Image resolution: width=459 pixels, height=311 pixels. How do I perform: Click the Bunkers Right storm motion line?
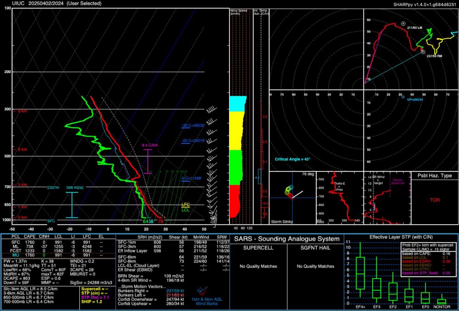pos(151,291)
